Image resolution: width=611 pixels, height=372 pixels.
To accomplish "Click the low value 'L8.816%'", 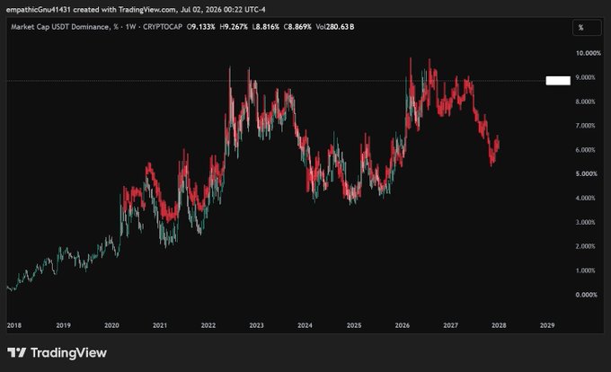I will pyautogui.click(x=266, y=27).
